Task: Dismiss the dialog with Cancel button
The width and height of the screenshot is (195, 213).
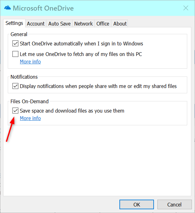Action: [x=174, y=204]
